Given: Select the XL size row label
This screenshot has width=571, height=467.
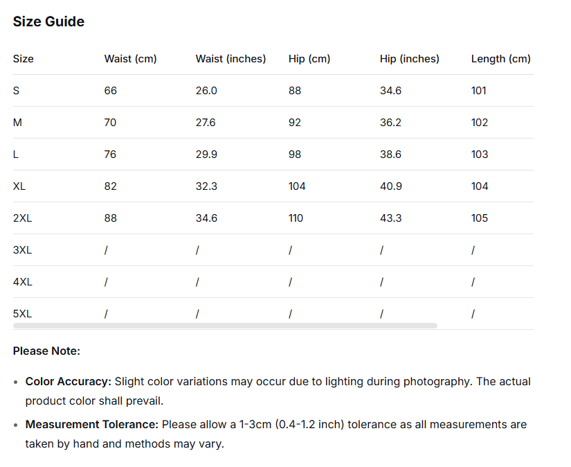Looking at the screenshot, I should 19,186.
